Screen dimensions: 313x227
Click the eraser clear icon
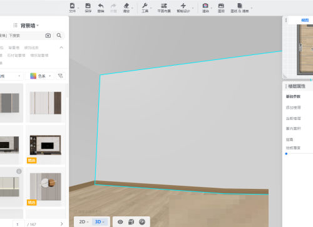click(x=126, y=6)
